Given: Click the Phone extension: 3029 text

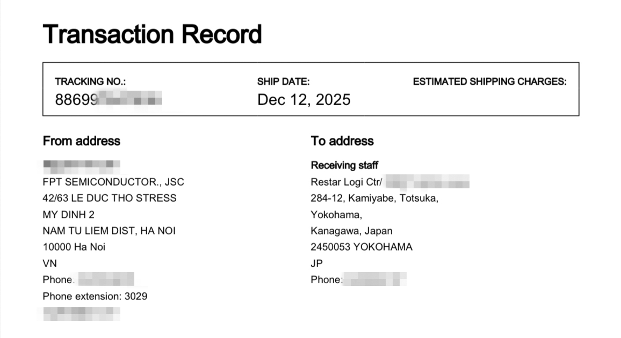Looking at the screenshot, I should (x=95, y=296).
